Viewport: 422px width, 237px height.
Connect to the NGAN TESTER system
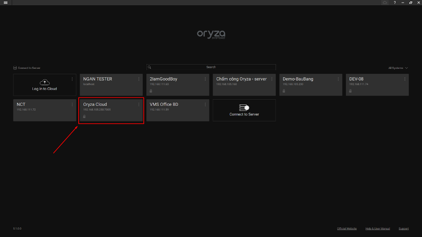click(111, 85)
